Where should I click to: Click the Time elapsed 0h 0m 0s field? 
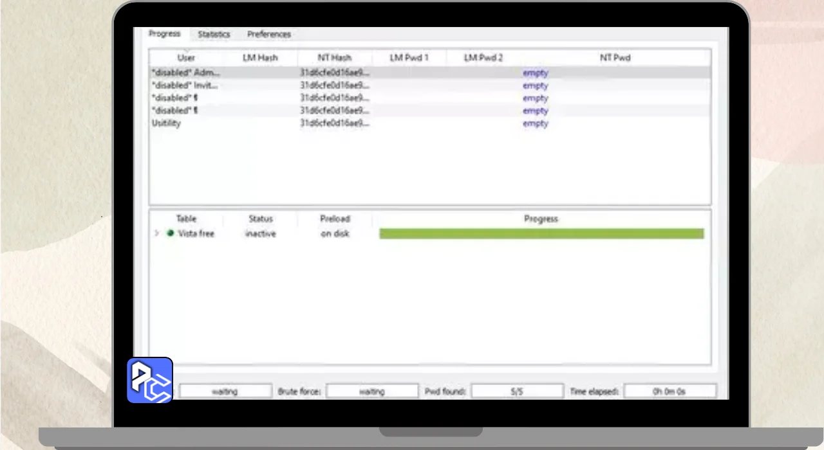coord(669,391)
